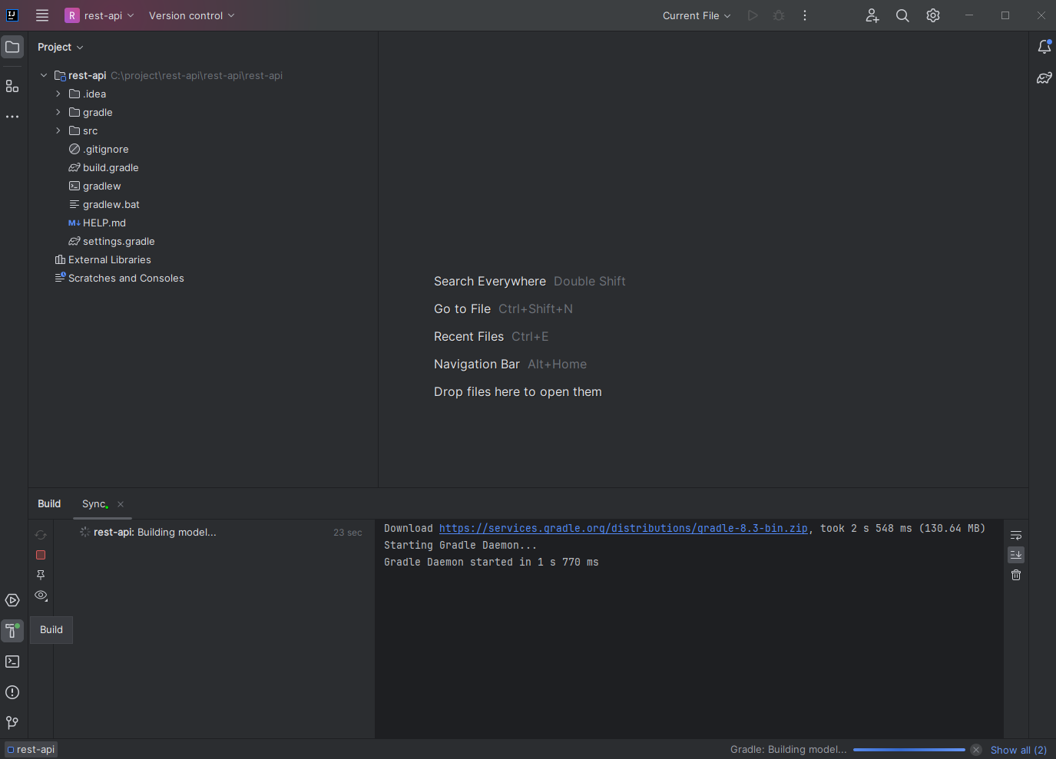Select the Build tab

[49, 504]
